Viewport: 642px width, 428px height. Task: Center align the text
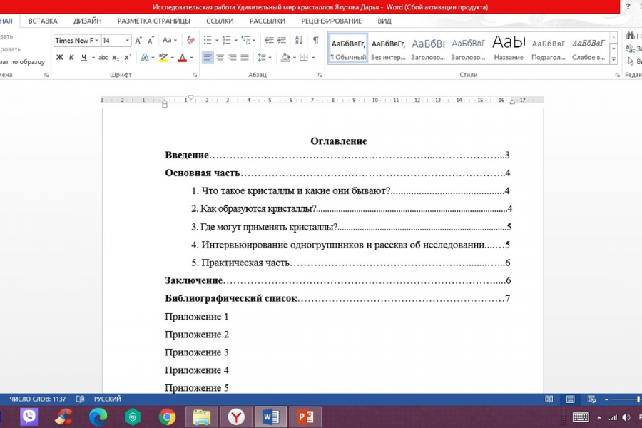coord(220,57)
